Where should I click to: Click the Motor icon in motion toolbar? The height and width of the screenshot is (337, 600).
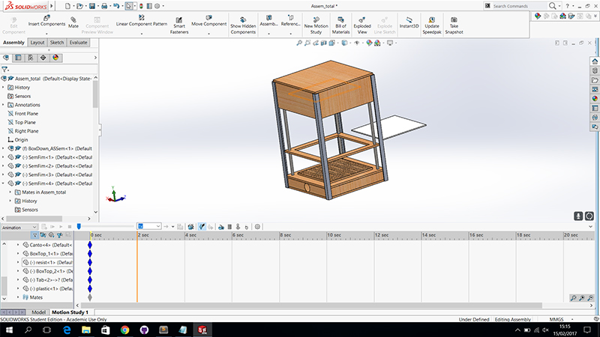[x=221, y=227]
